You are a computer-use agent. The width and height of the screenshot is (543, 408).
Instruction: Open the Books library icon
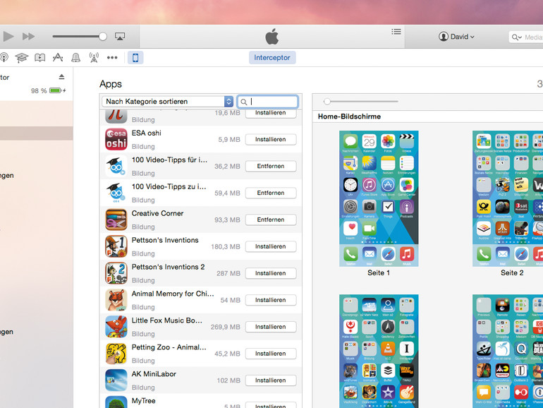[39, 58]
